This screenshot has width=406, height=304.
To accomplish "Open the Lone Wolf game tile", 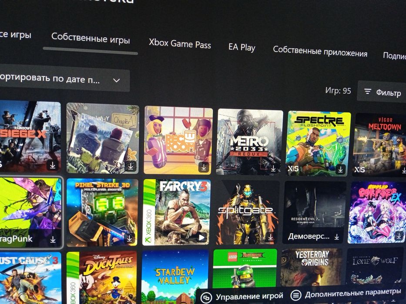I will pyautogui.click(x=374, y=266).
